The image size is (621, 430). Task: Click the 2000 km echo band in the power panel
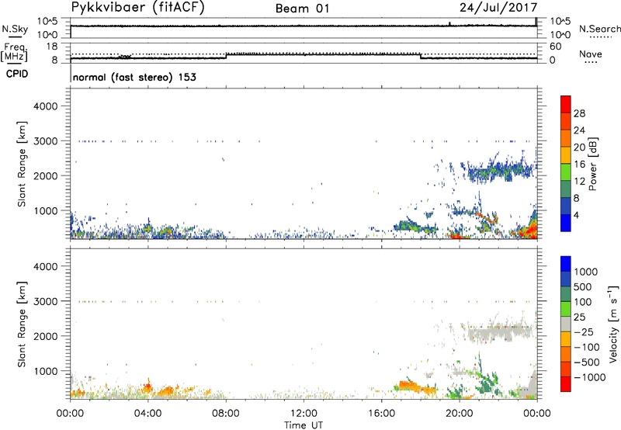coord(499,171)
